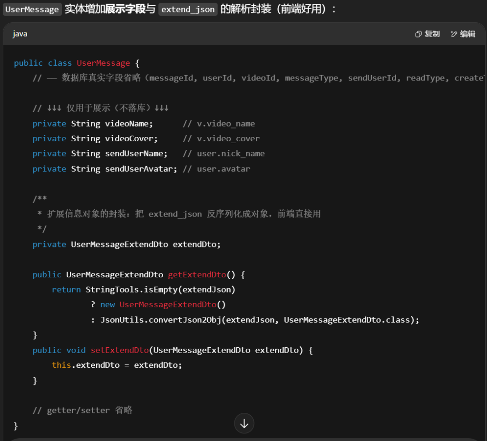
Task: Click the copy icon in code header
Action: coord(419,34)
